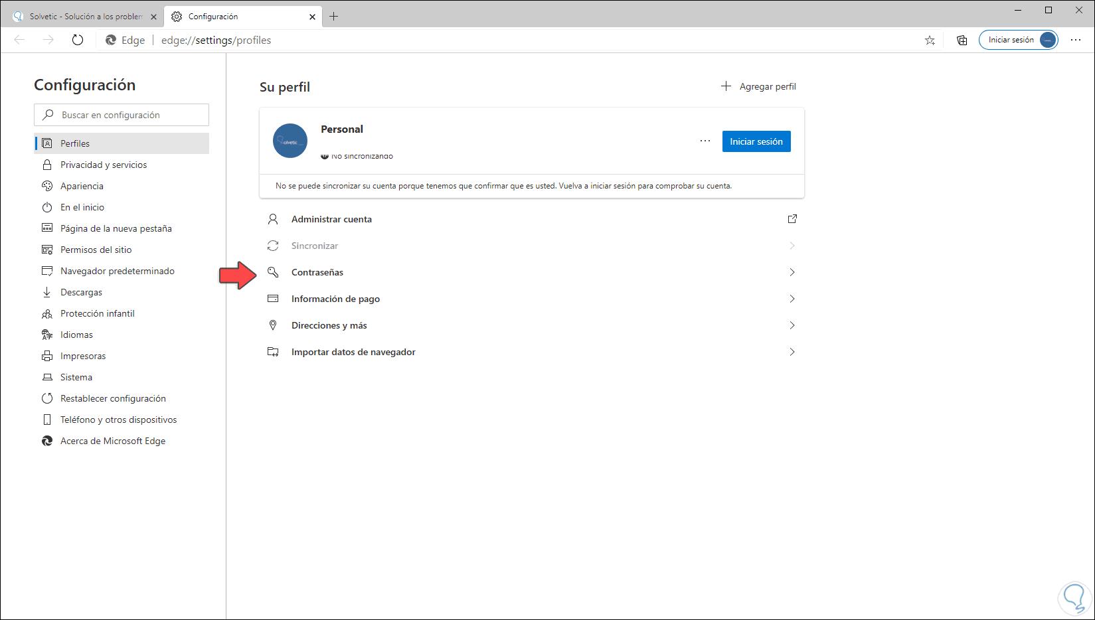The width and height of the screenshot is (1095, 620).
Task: Expand Direcciones y más chevron
Action: click(x=792, y=325)
